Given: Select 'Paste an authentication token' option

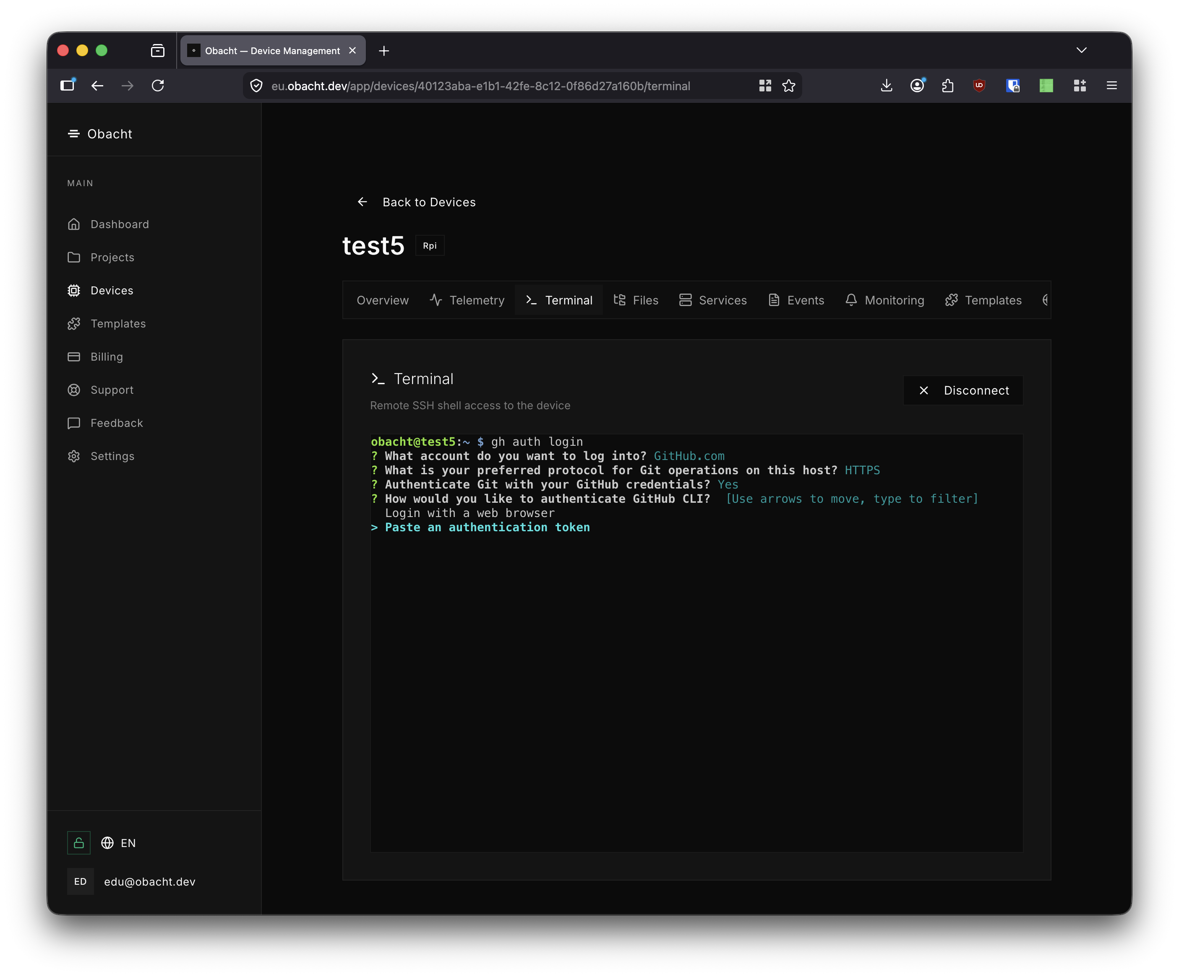Looking at the screenshot, I should 487,527.
